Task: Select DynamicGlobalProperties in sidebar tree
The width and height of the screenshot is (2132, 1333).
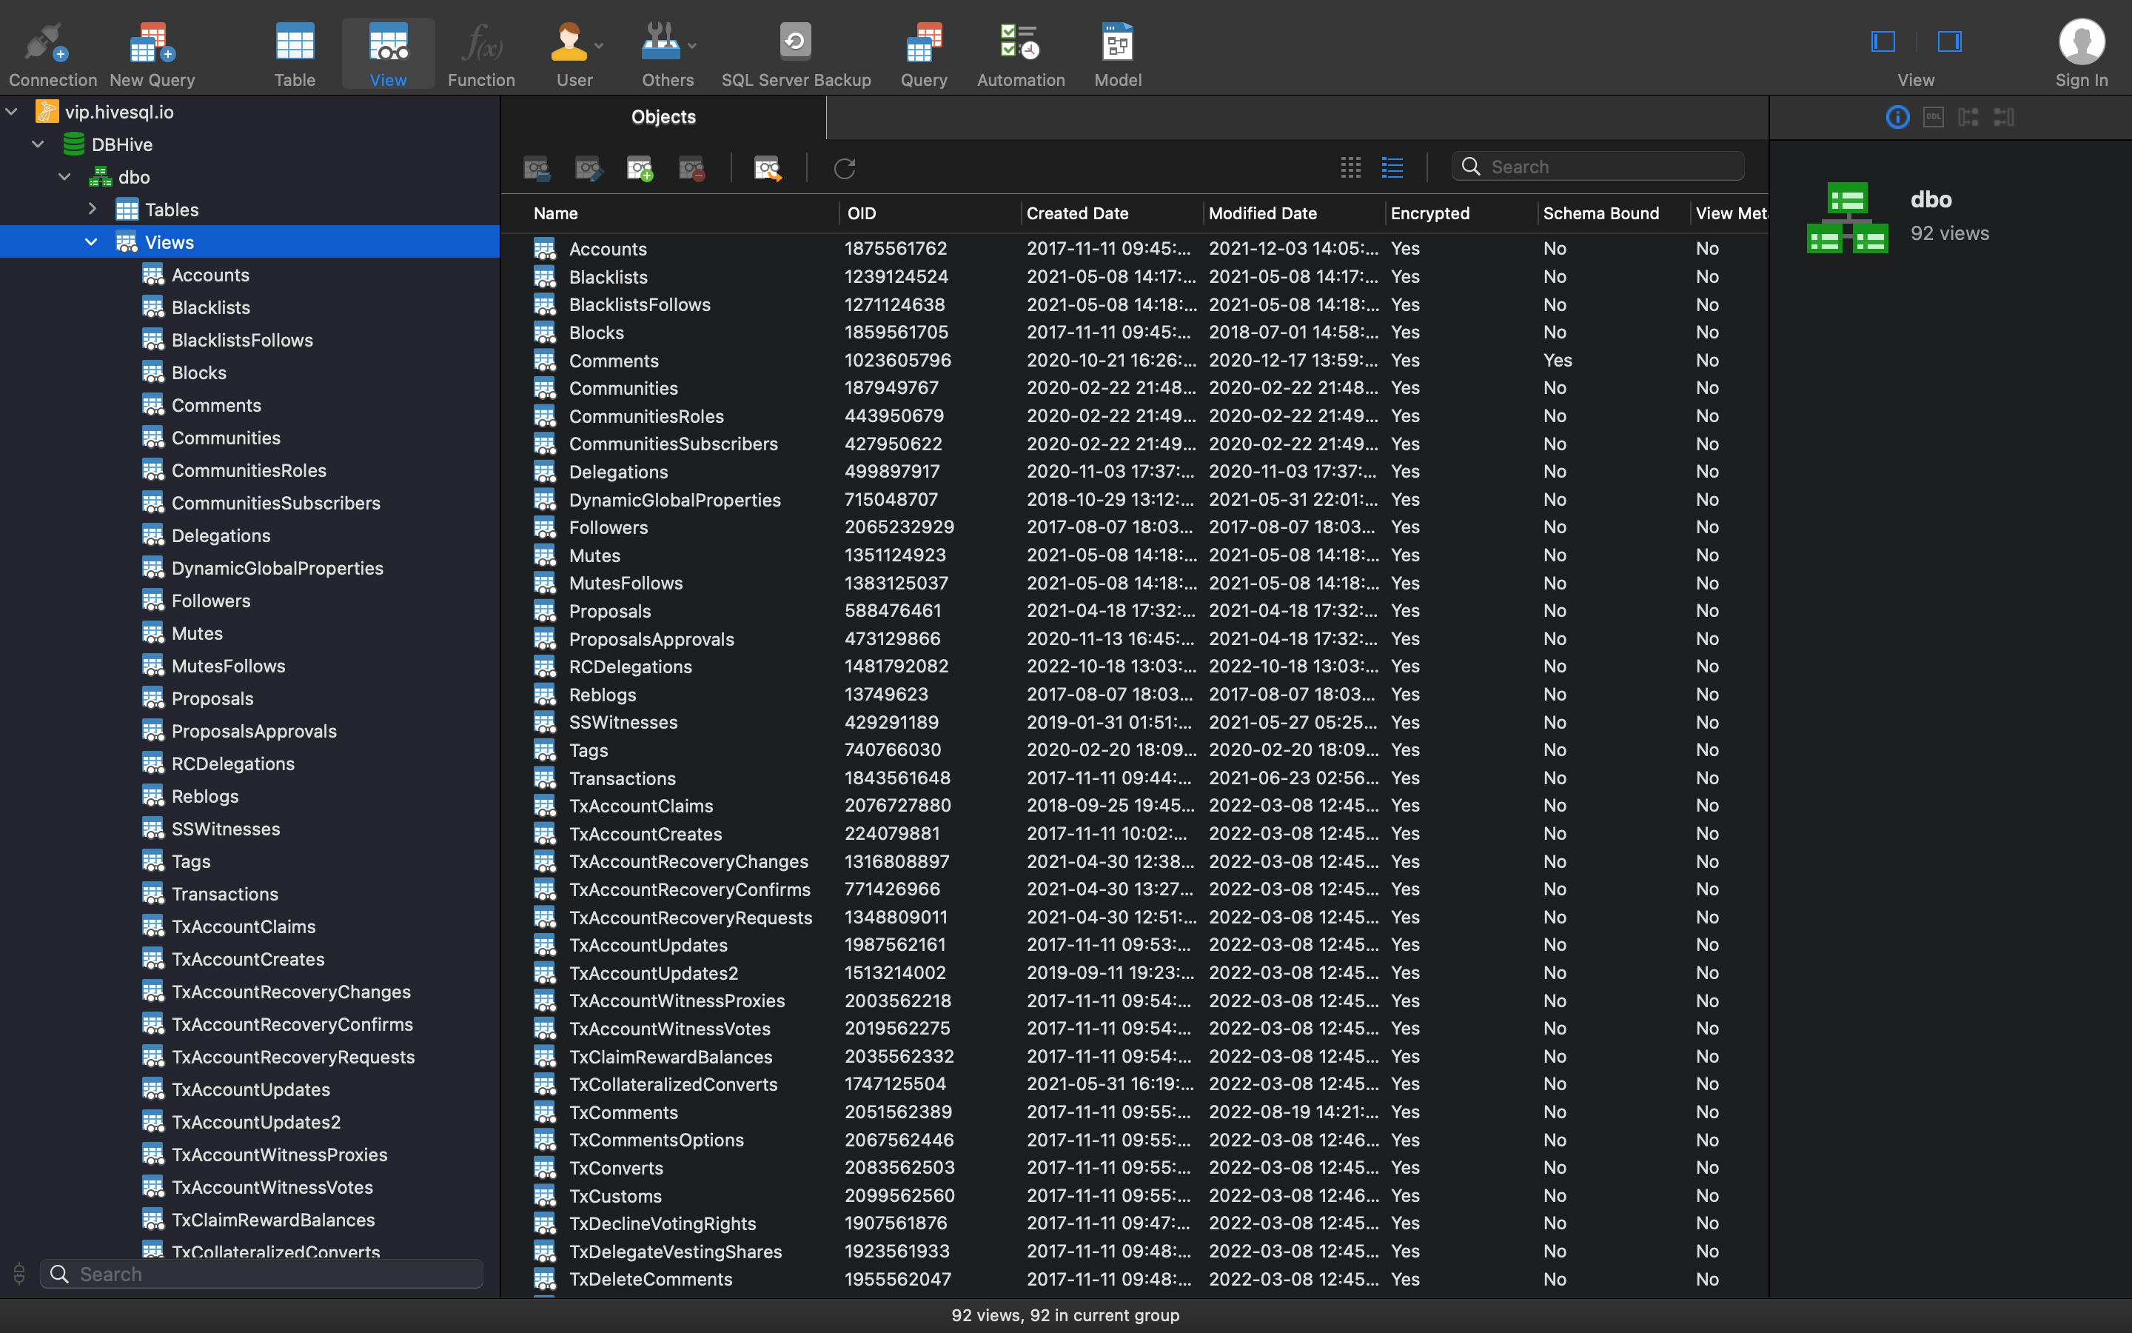Action: point(277,569)
